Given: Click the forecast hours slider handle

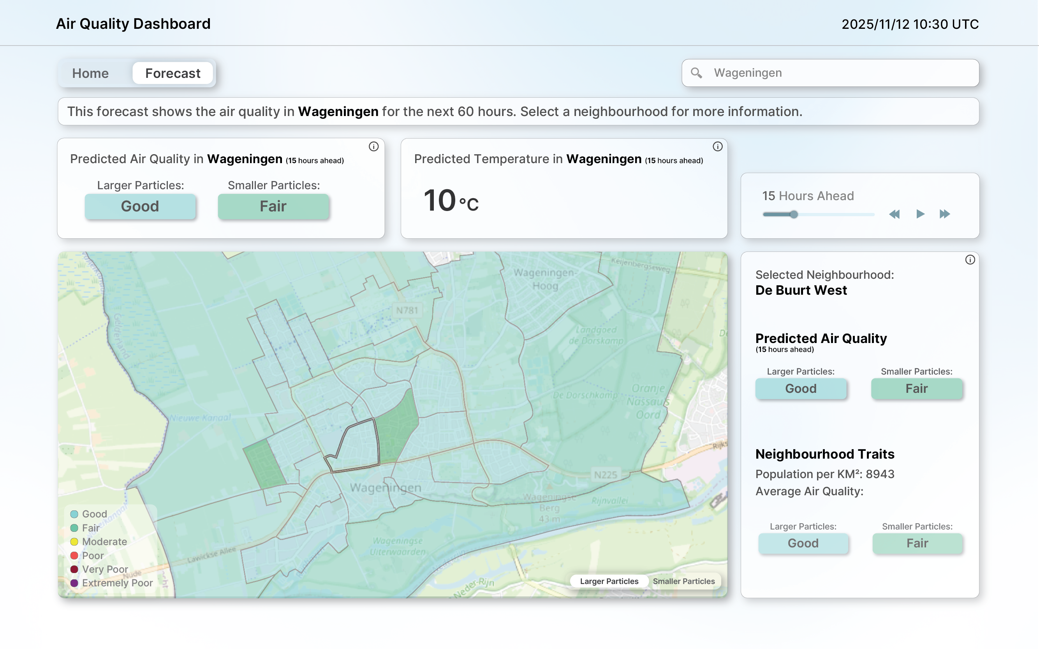Looking at the screenshot, I should click(794, 214).
